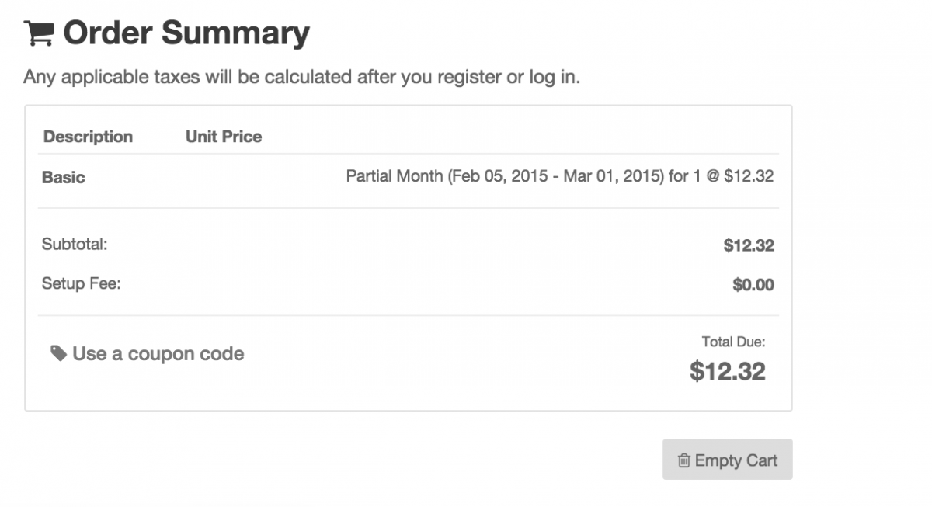Click the Unit Price column header
The width and height of the screenshot is (932, 507).
coord(224,137)
